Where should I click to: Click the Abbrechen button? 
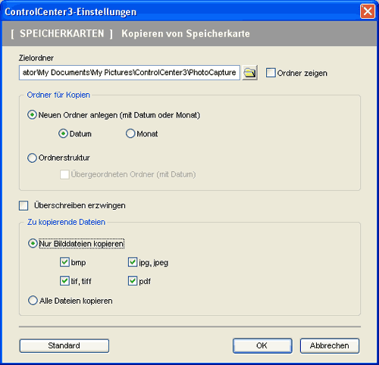click(x=330, y=345)
